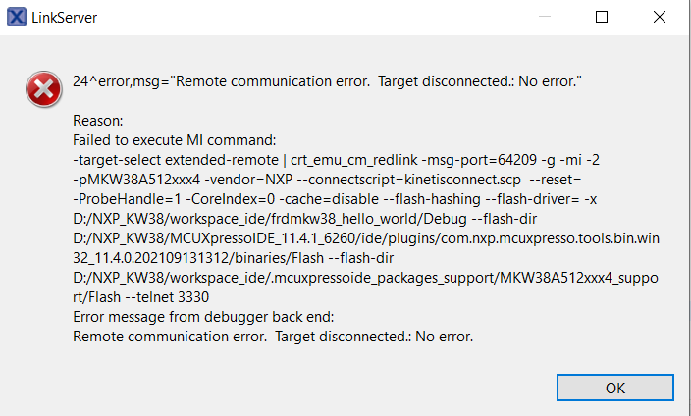Click the last "Remote communication error" line
Screen dimensions: 691x416
tap(273, 337)
